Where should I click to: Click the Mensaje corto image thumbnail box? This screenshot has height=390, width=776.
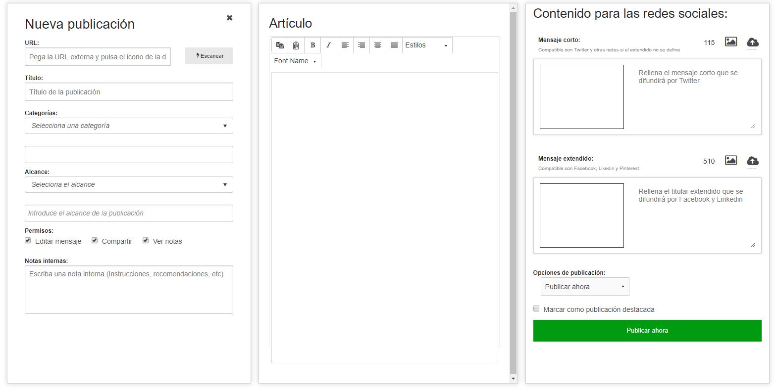point(582,97)
